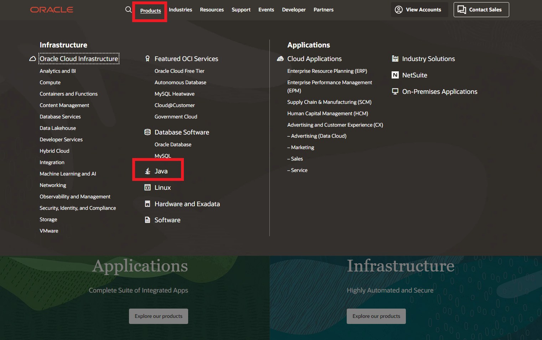The height and width of the screenshot is (340, 542).
Task: Open Database Services
Action: [x=60, y=117]
